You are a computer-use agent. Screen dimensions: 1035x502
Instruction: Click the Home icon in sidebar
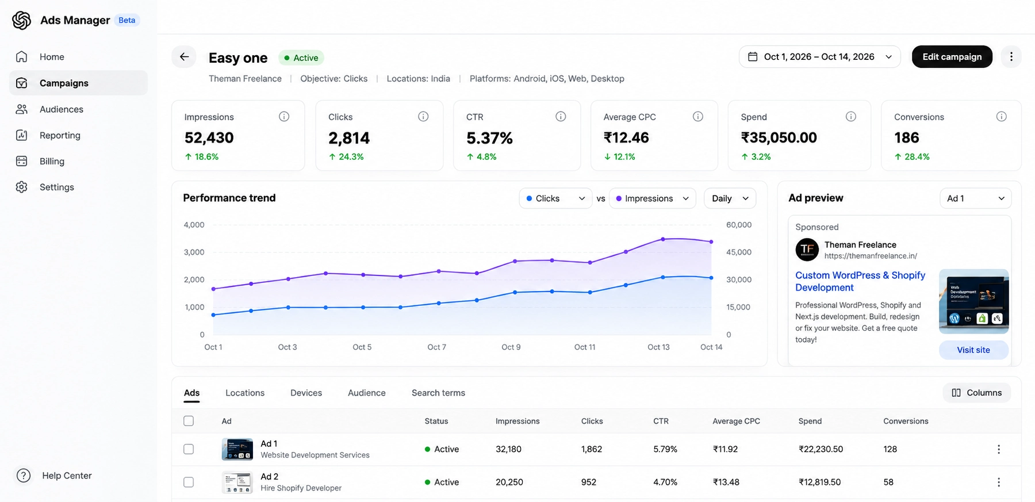point(22,57)
